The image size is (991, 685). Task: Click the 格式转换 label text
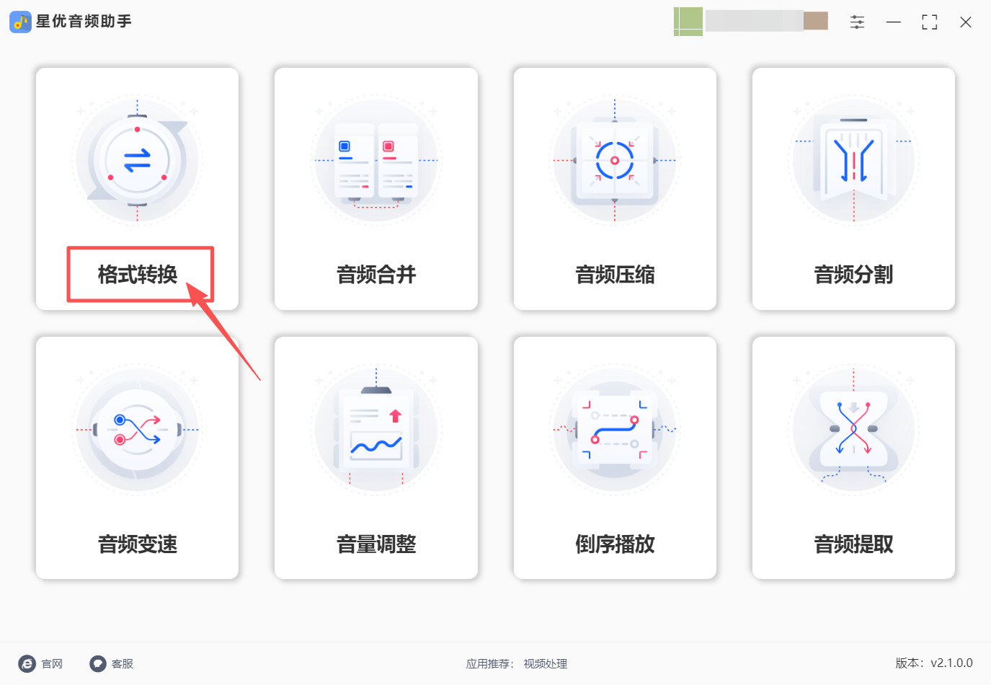point(138,275)
